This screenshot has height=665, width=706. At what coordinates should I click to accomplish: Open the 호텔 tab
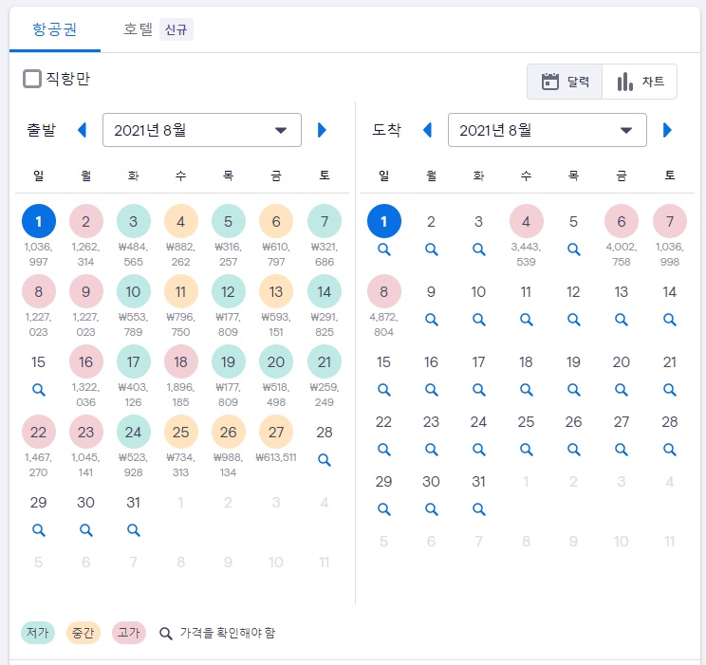pos(139,29)
